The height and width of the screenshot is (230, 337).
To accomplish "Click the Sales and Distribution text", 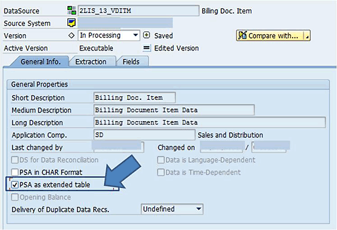I will (230, 135).
